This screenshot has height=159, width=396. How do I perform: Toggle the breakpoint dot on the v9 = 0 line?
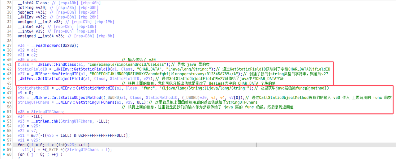(3, 93)
